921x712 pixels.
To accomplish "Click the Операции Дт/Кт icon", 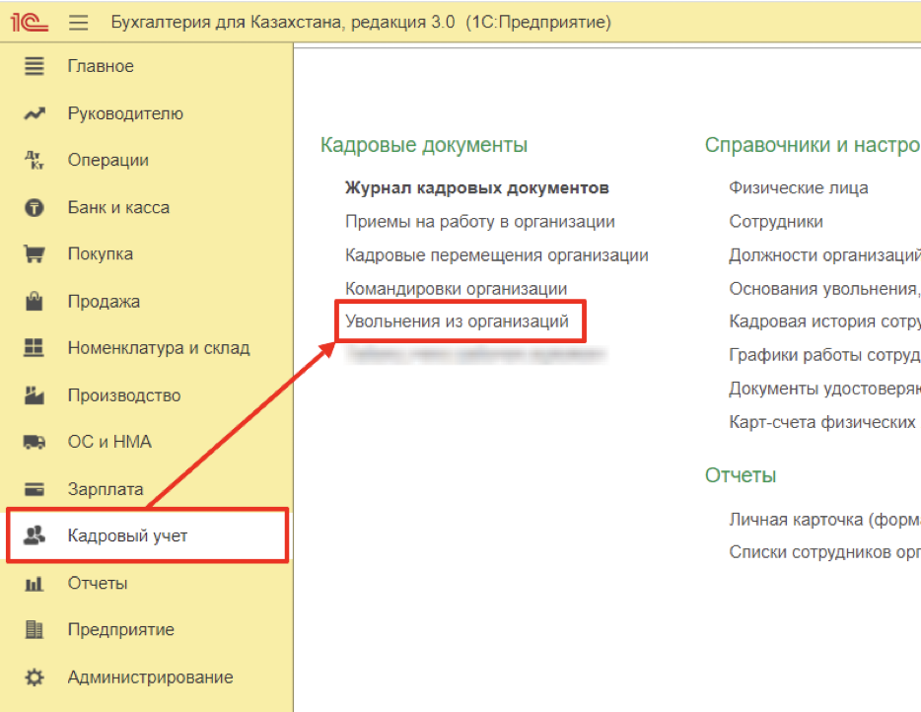I will click(35, 160).
